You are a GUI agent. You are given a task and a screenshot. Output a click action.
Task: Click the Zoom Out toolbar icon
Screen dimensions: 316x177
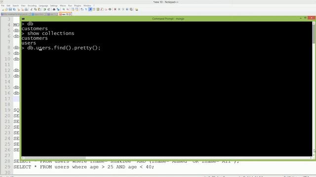pos(68,9)
